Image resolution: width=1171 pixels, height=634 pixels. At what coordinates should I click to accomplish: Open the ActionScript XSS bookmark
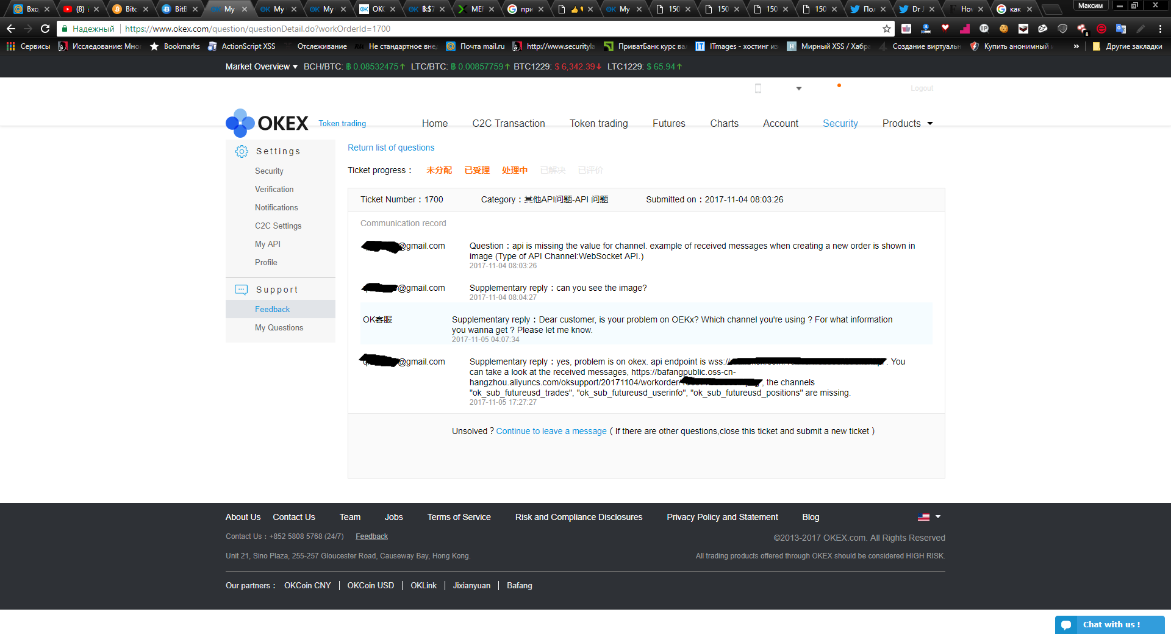click(242, 46)
